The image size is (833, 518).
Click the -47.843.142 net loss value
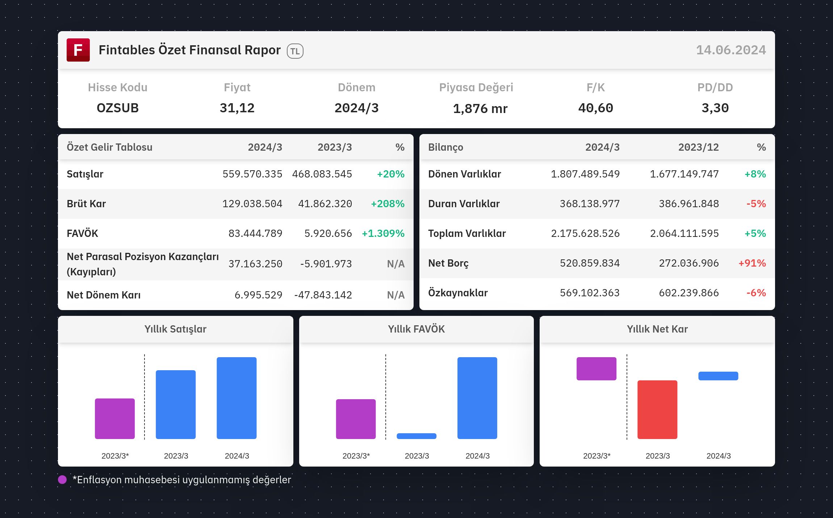point(323,295)
